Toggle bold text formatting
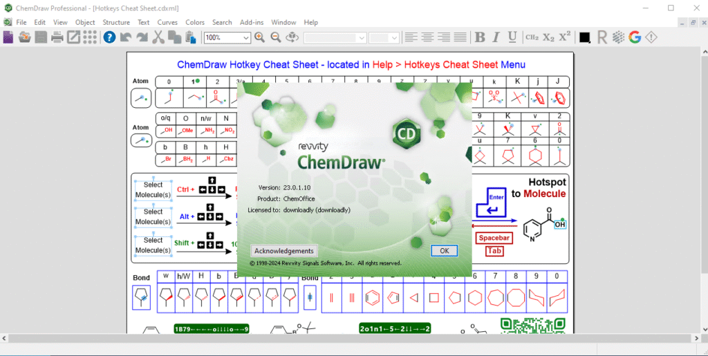Screen dimensions: 708x356 tap(480, 37)
